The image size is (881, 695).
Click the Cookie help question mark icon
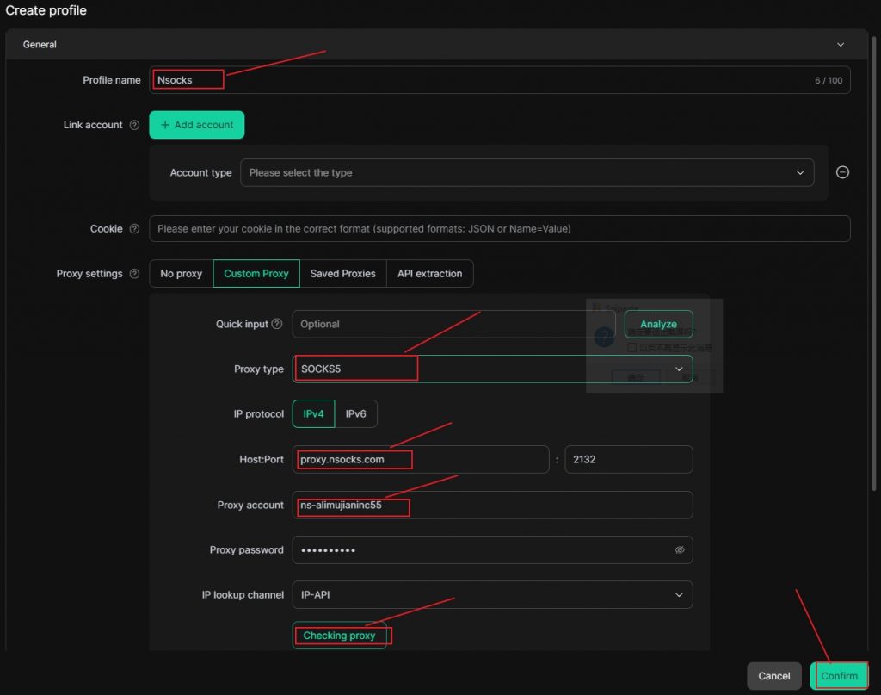135,228
